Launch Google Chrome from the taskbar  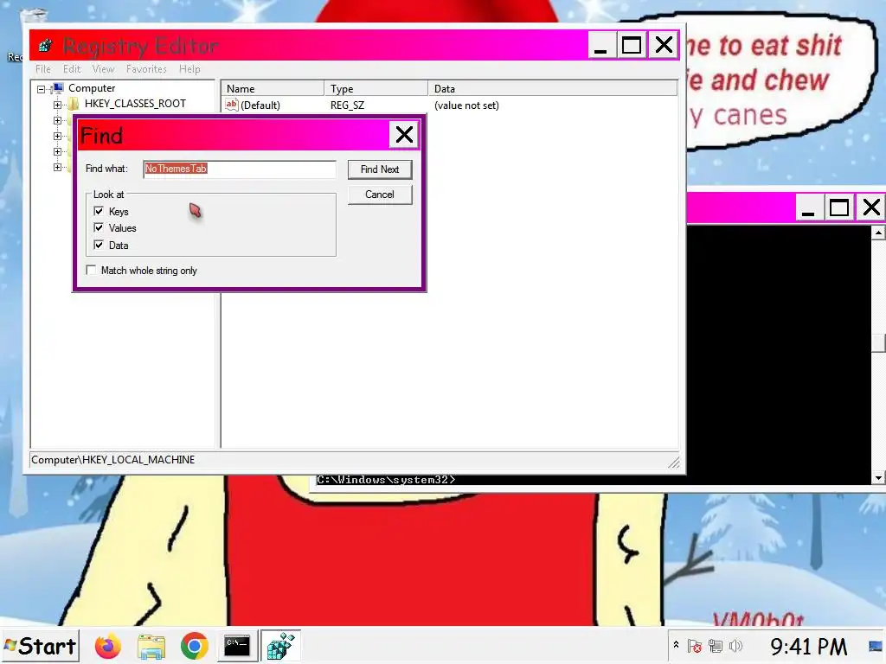click(194, 646)
